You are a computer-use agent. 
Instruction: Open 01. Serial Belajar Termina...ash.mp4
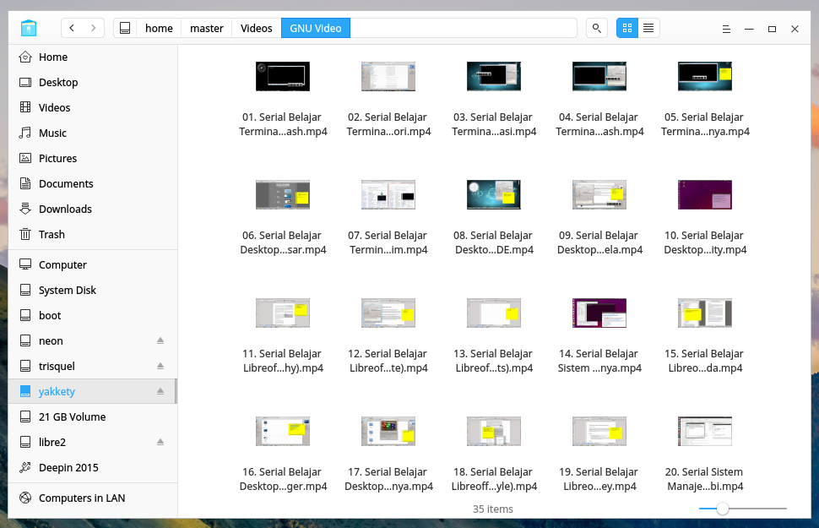[282, 76]
